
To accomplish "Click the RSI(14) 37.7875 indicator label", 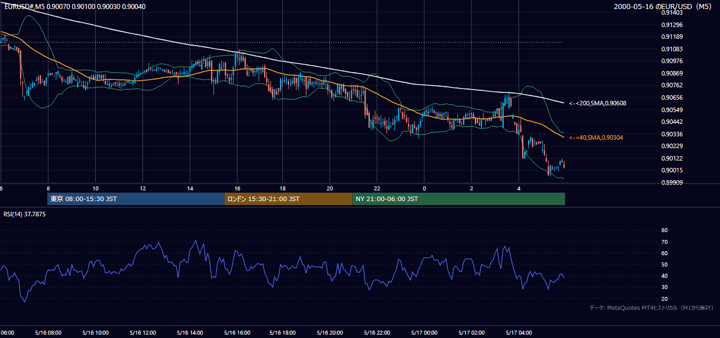I will click(x=25, y=214).
